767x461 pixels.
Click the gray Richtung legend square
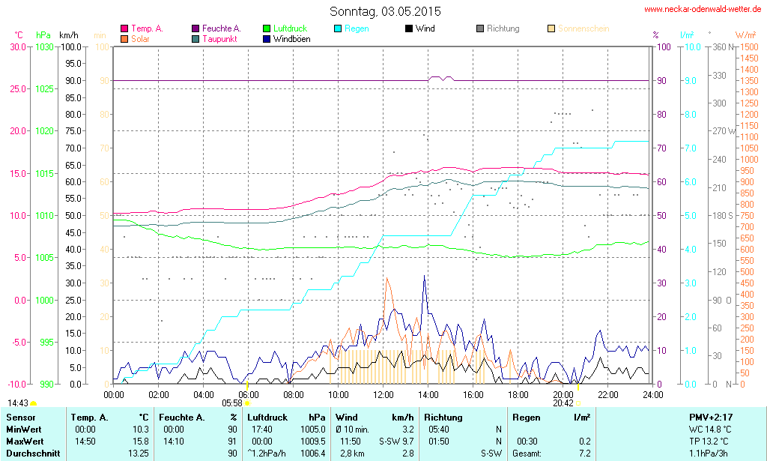480,28
